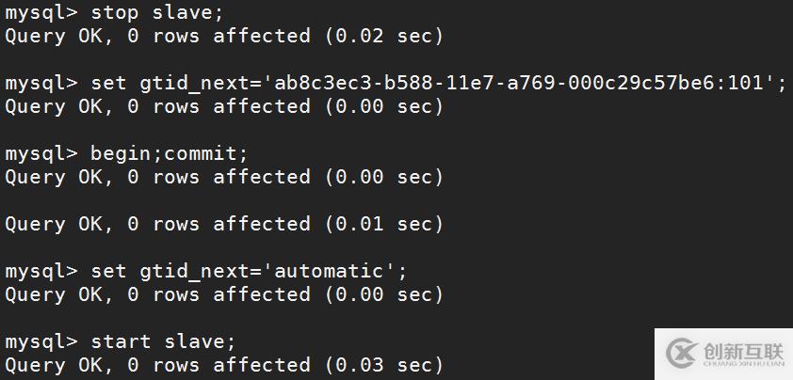Click the word "begin;" in the terminal
This screenshot has width=793, height=380.
coord(126,154)
